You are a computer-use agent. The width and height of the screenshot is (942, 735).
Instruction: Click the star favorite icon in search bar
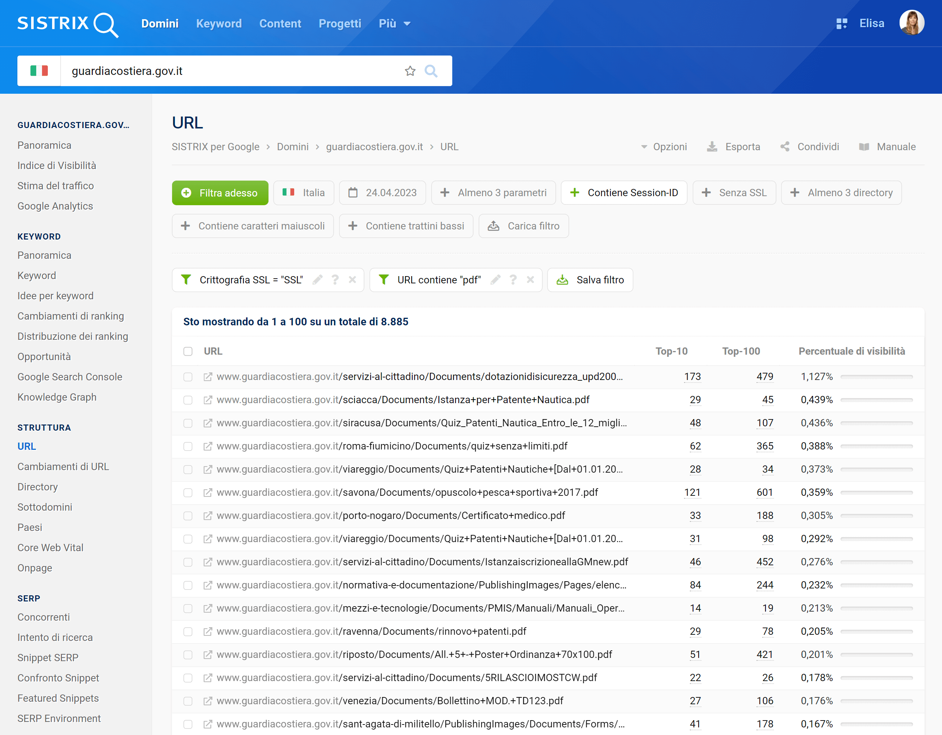click(410, 71)
